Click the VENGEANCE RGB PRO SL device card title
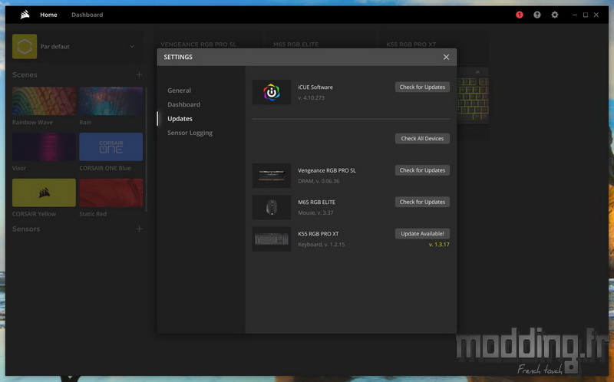The width and height of the screenshot is (614, 382). point(199,44)
